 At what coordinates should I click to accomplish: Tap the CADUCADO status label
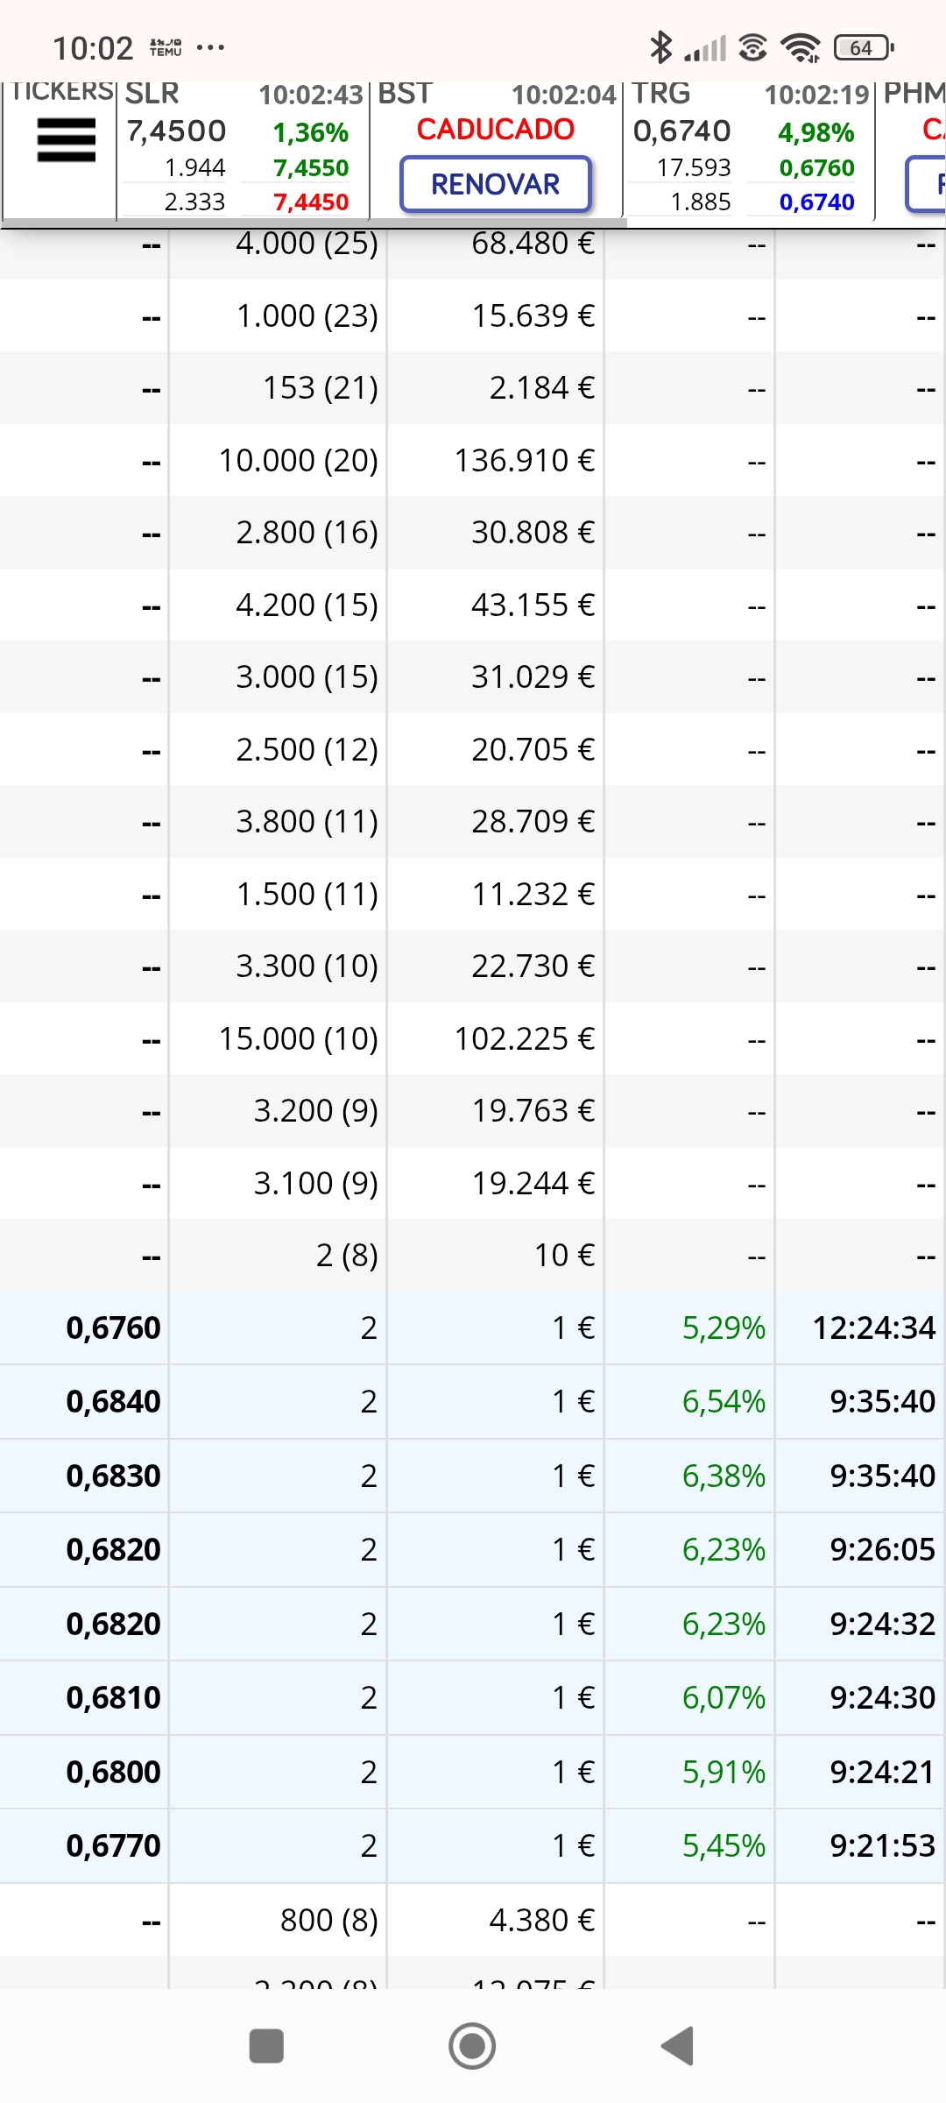pyautogui.click(x=496, y=130)
